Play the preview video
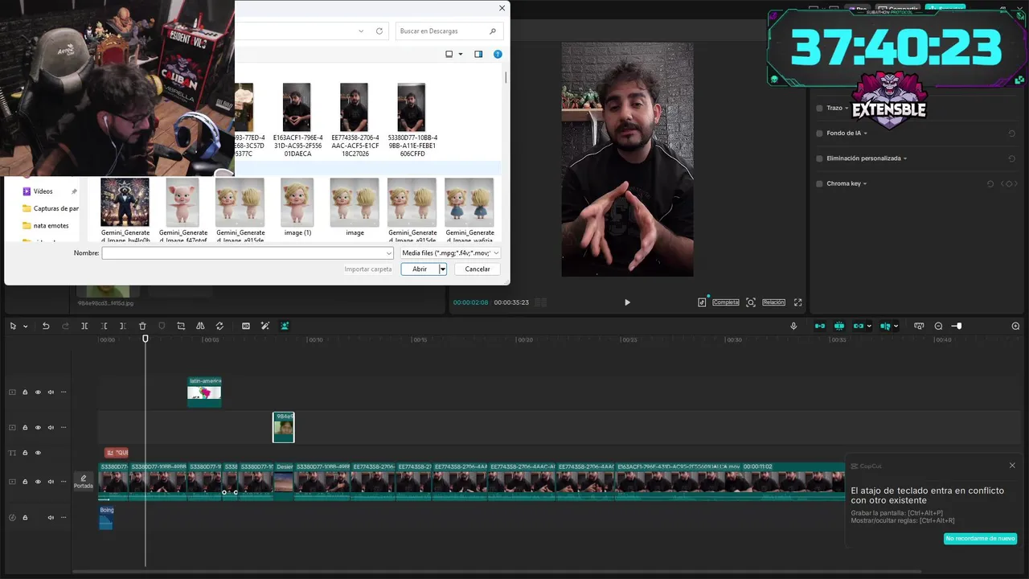 627,302
